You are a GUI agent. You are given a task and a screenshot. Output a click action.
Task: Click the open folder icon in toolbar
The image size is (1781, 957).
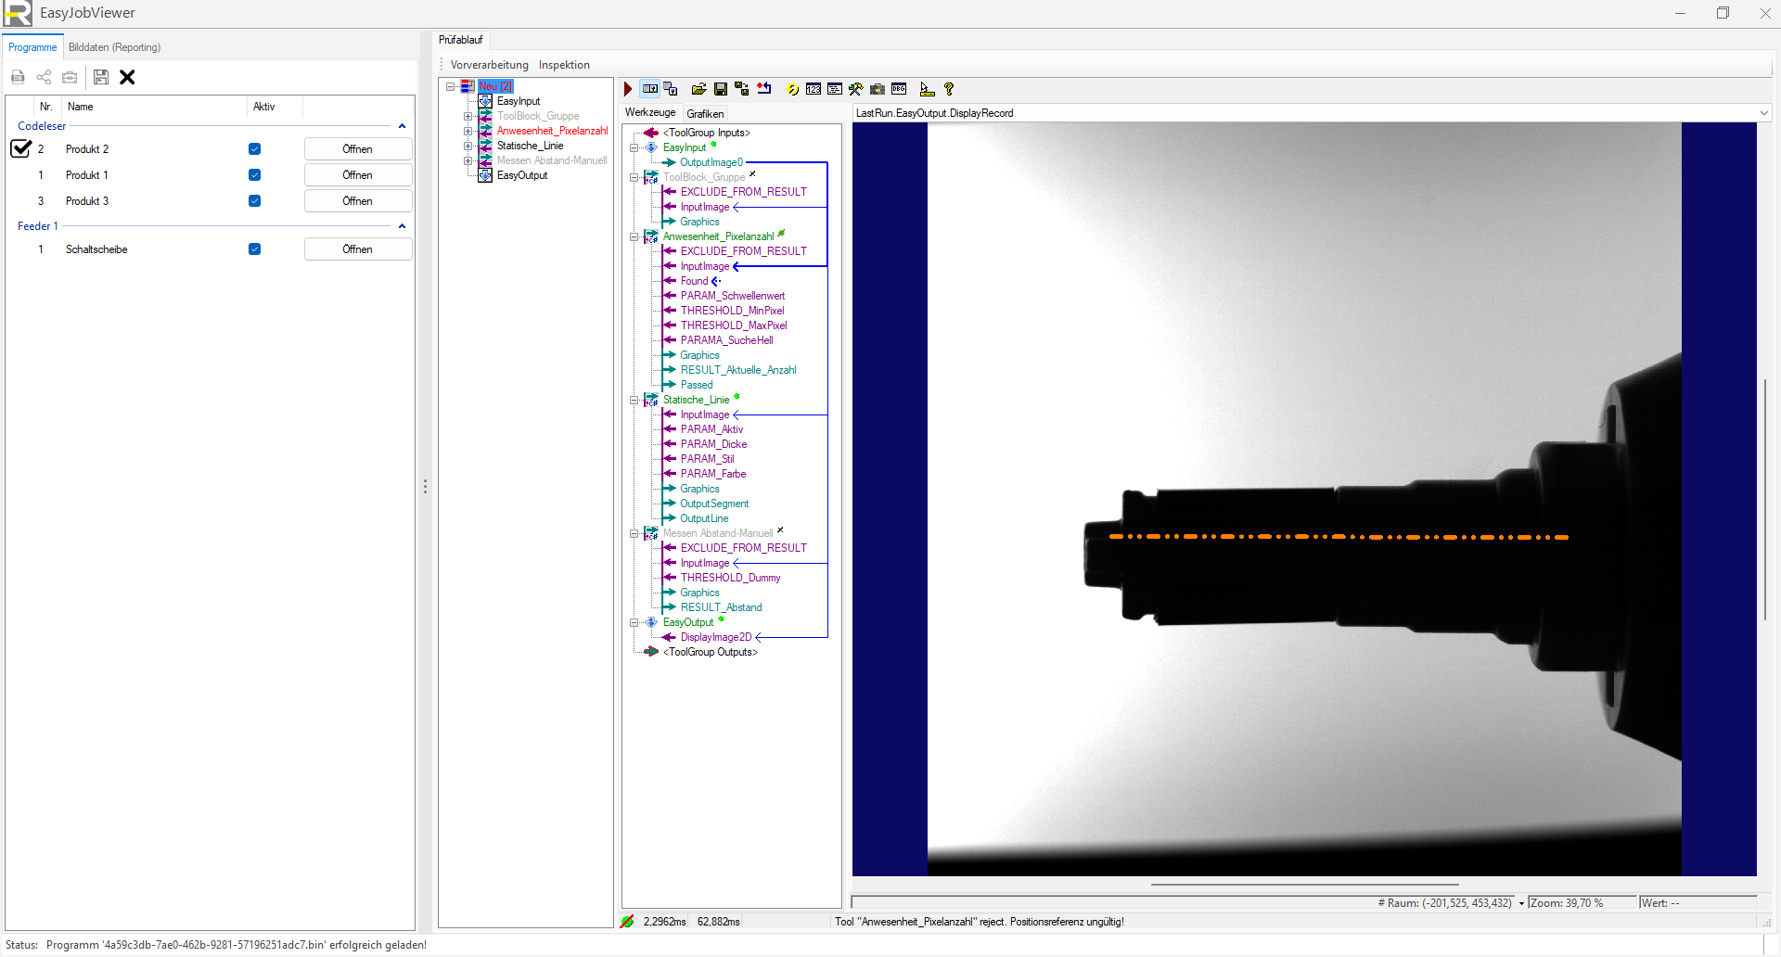698,89
